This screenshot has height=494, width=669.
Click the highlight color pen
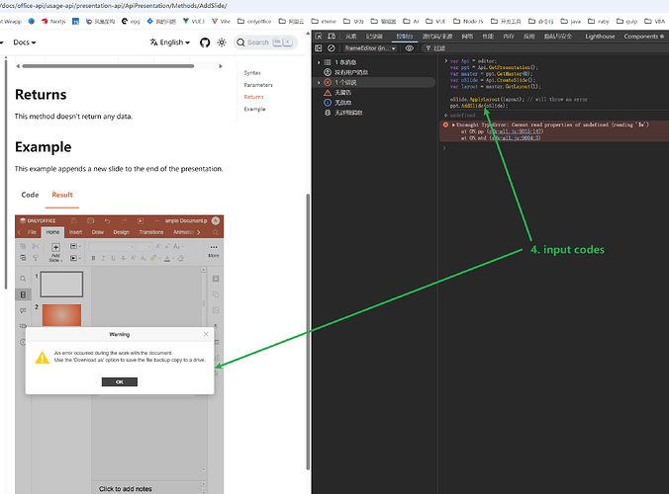153,258
